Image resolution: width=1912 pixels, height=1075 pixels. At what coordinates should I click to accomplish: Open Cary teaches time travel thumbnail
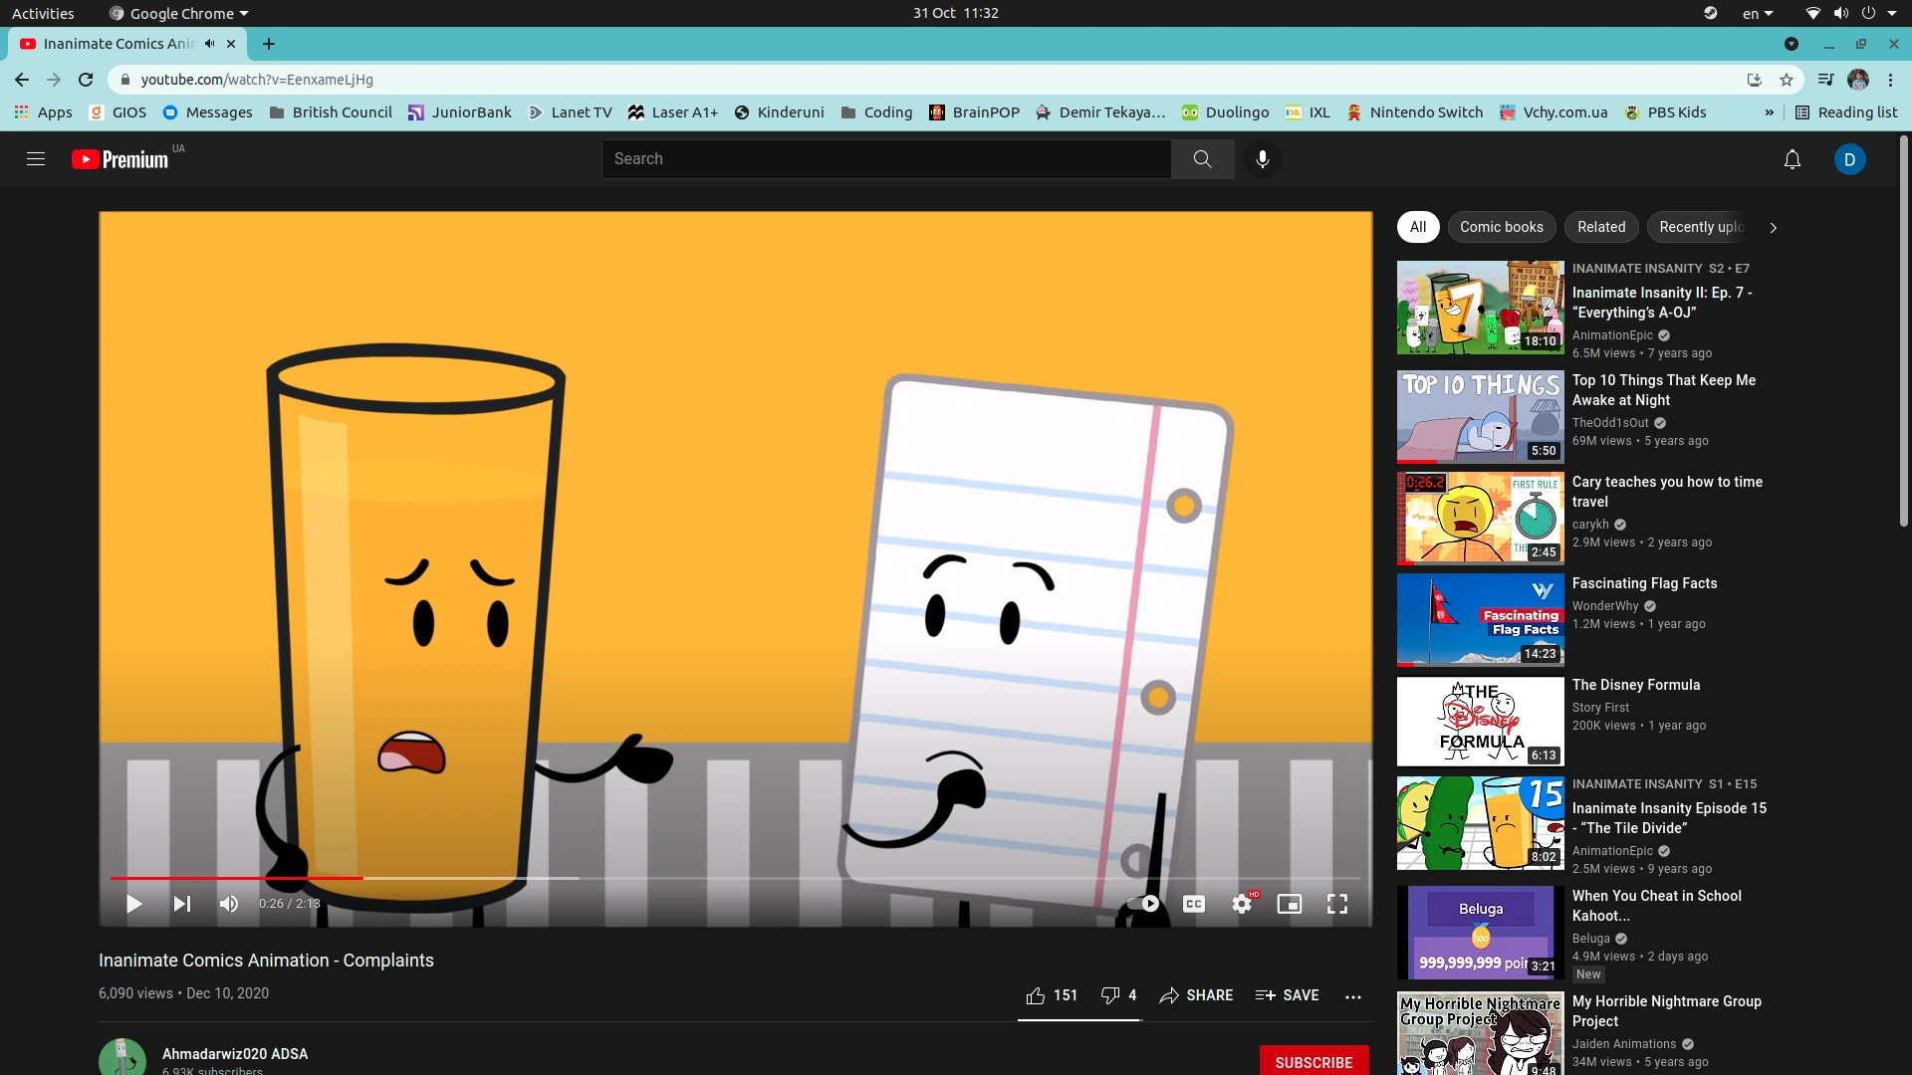pyautogui.click(x=1480, y=519)
